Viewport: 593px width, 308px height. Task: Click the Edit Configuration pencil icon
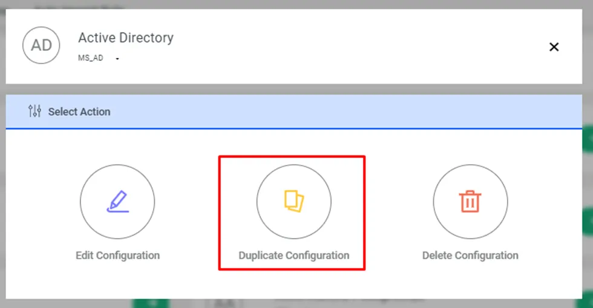(x=117, y=202)
